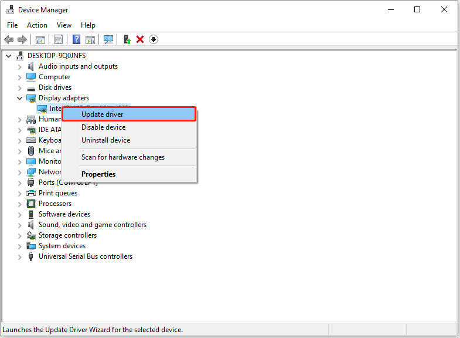Open the Action menu
460x338 pixels.
[37, 25]
